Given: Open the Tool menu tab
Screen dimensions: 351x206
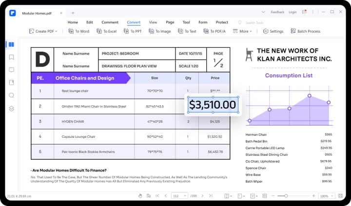Looking at the screenshot, I should (x=186, y=22).
